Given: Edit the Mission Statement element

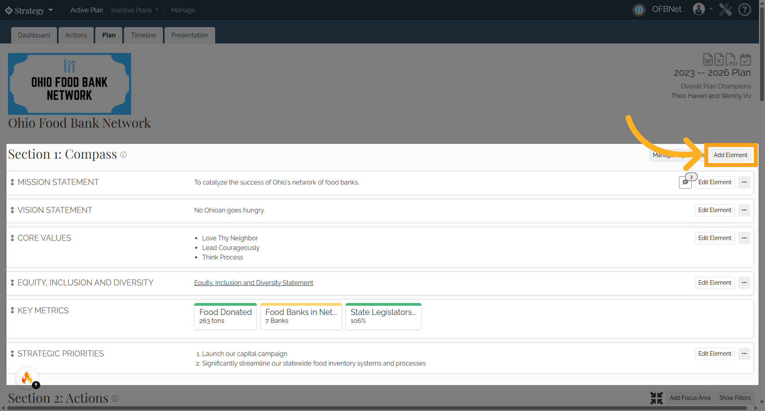Looking at the screenshot, I should pos(715,182).
